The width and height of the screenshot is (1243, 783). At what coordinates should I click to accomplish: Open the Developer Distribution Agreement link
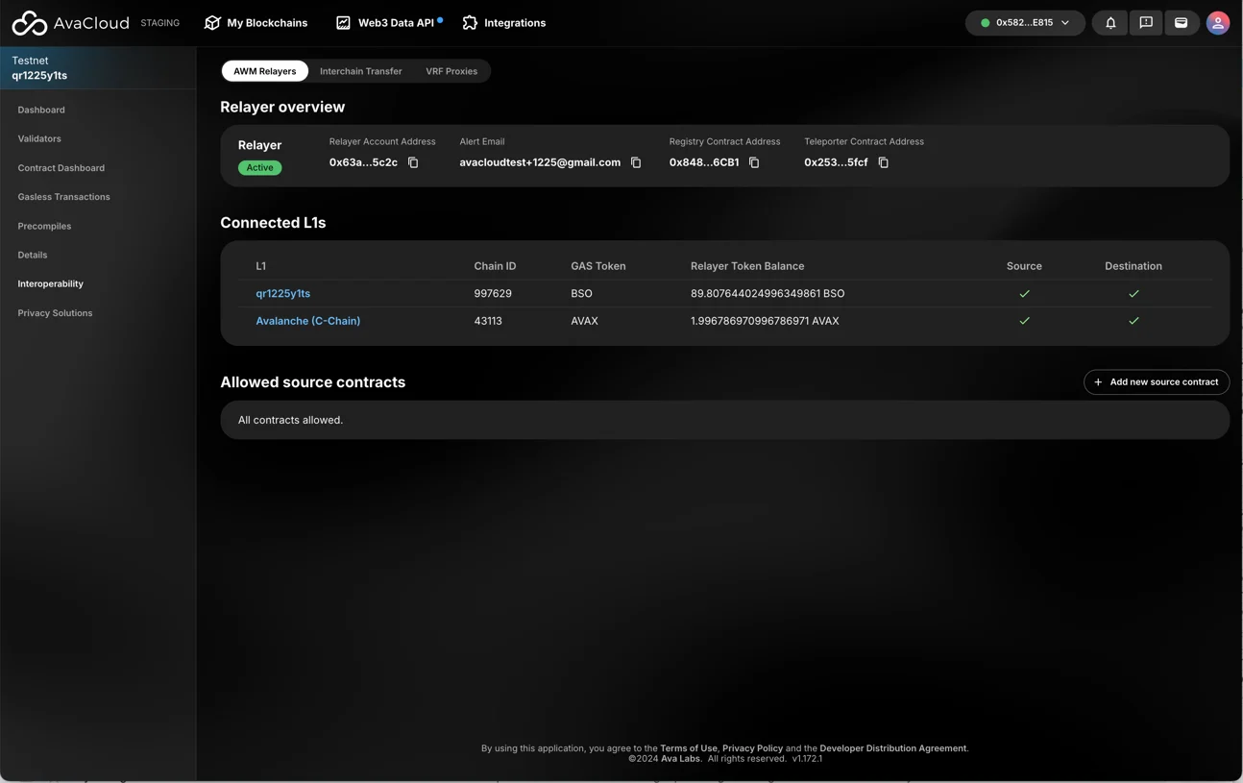893,748
